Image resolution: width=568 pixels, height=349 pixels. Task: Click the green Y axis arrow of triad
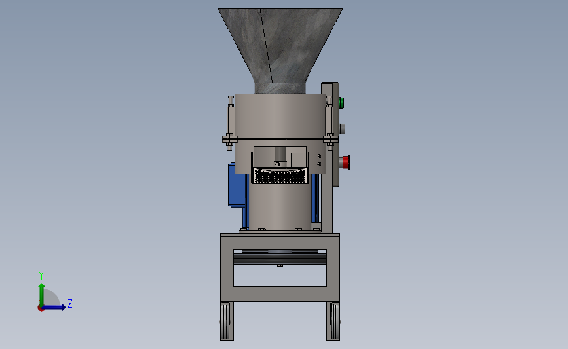pos(42,294)
